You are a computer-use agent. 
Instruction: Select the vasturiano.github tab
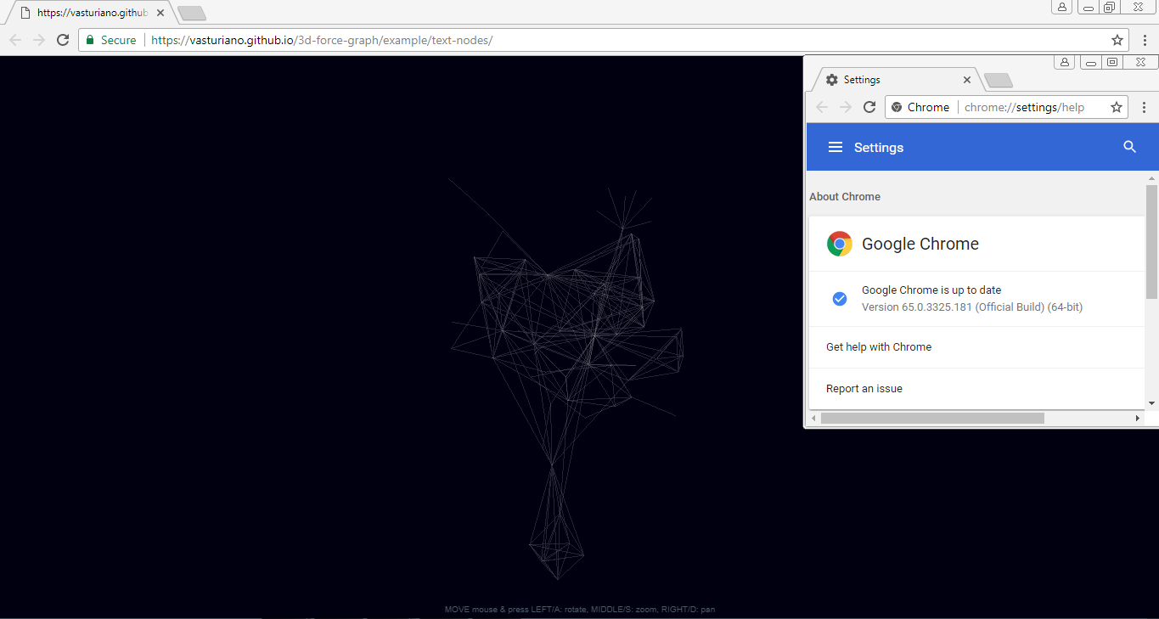(x=85, y=13)
